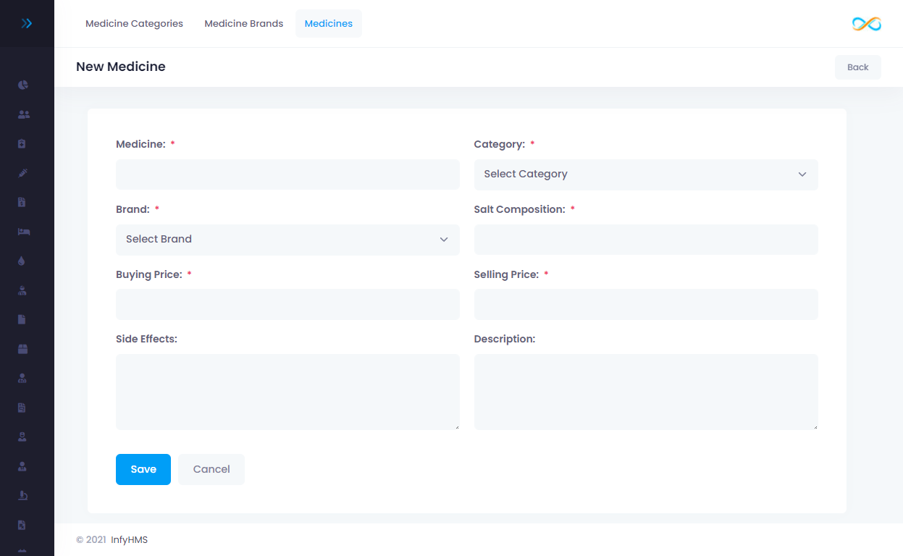Click the medical clipboard sidebar icon
The height and width of the screenshot is (556, 903).
22,143
